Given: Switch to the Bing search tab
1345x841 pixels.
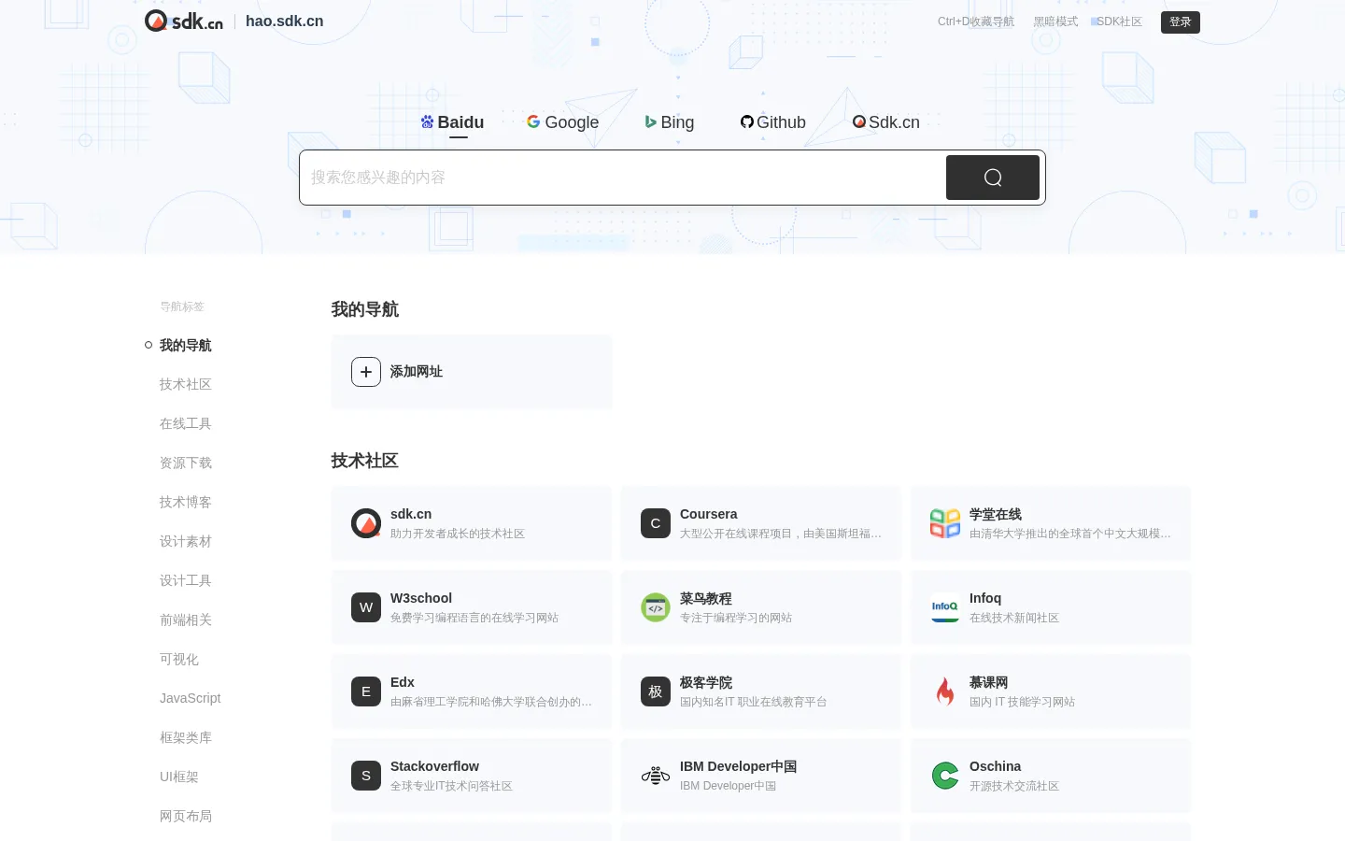Looking at the screenshot, I should [670, 122].
